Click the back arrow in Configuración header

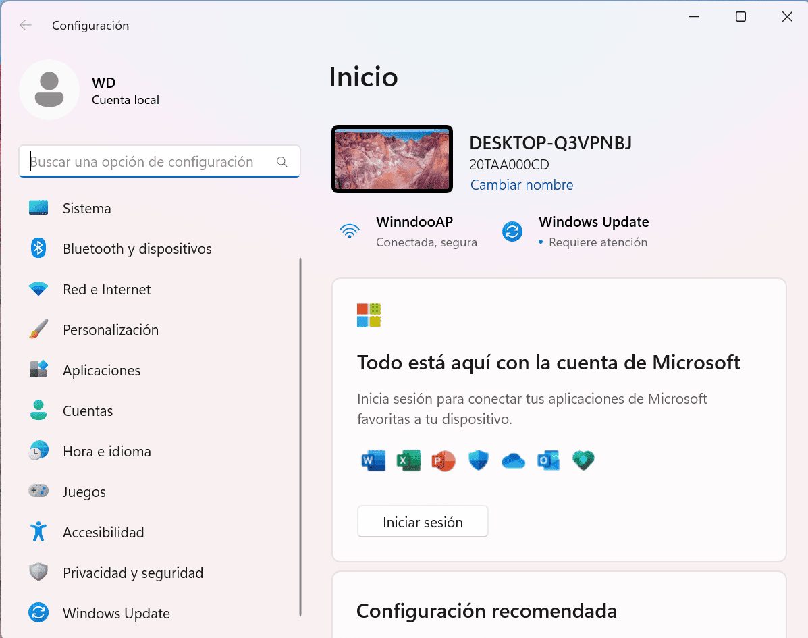click(x=25, y=25)
